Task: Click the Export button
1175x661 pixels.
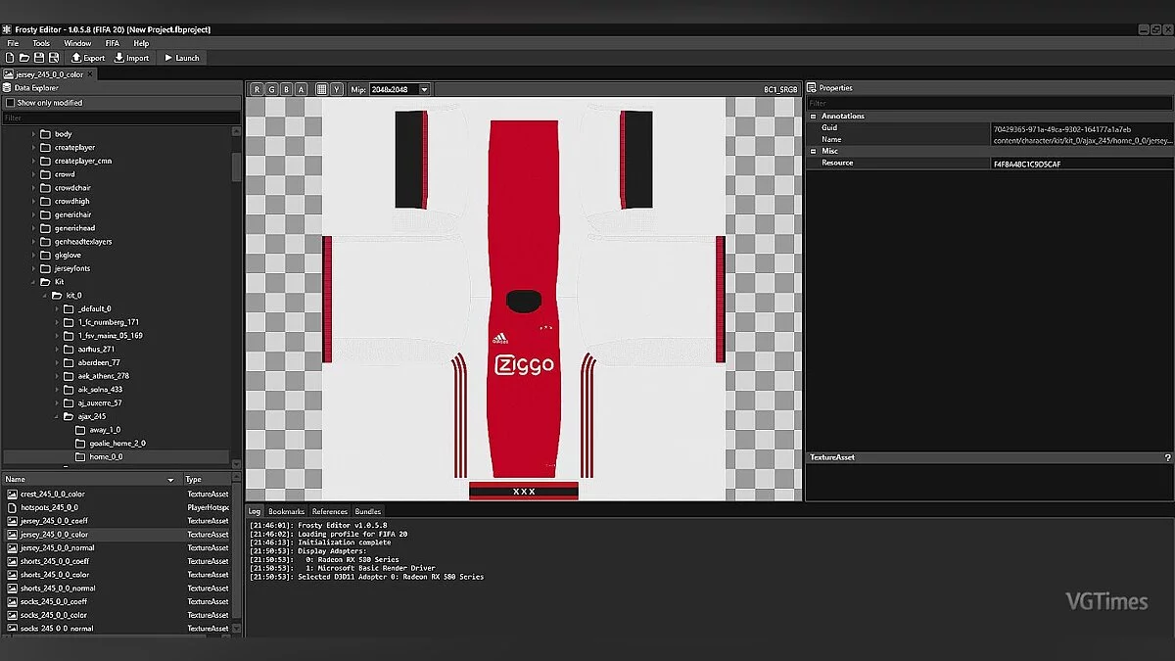Action: [88, 58]
